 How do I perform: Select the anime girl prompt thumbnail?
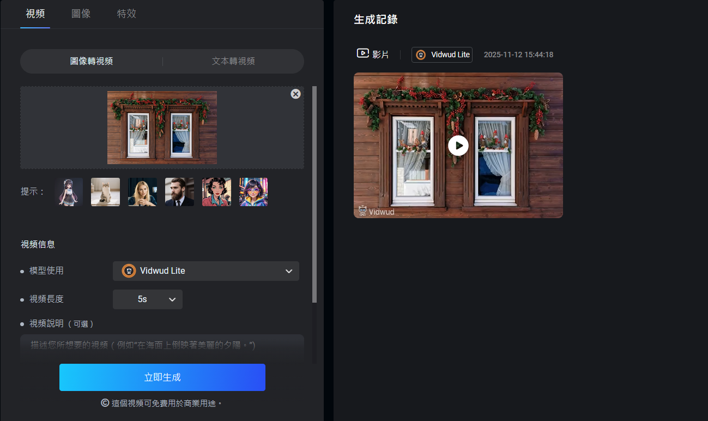[x=69, y=191]
